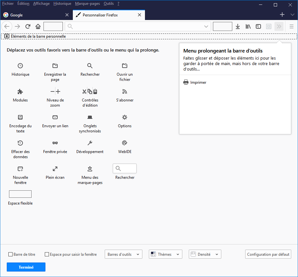Select the Rechercher search box widget in palette
The image size is (298, 277).
click(x=125, y=168)
